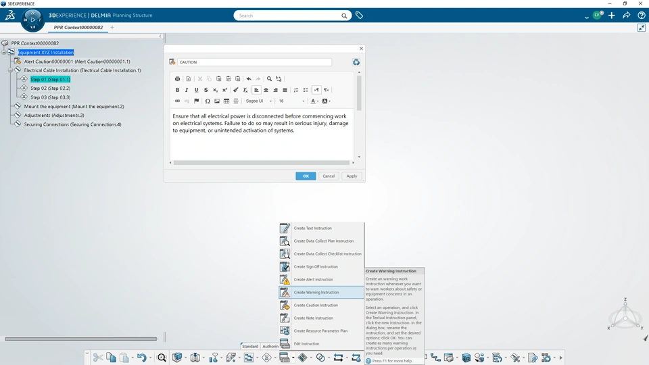
Task: Insert an image into the instruction
Action: point(217,101)
